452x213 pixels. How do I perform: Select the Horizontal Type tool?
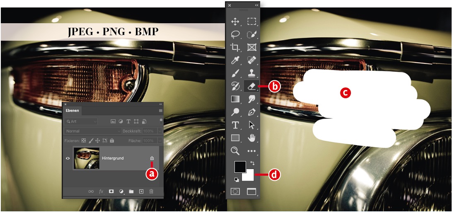(x=235, y=125)
